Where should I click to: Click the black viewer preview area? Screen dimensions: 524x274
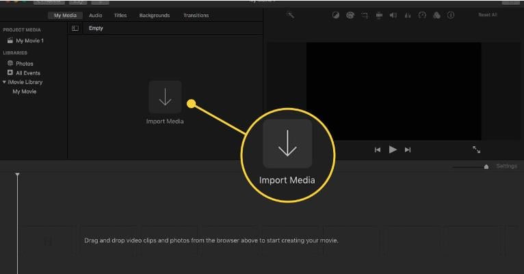click(393, 91)
